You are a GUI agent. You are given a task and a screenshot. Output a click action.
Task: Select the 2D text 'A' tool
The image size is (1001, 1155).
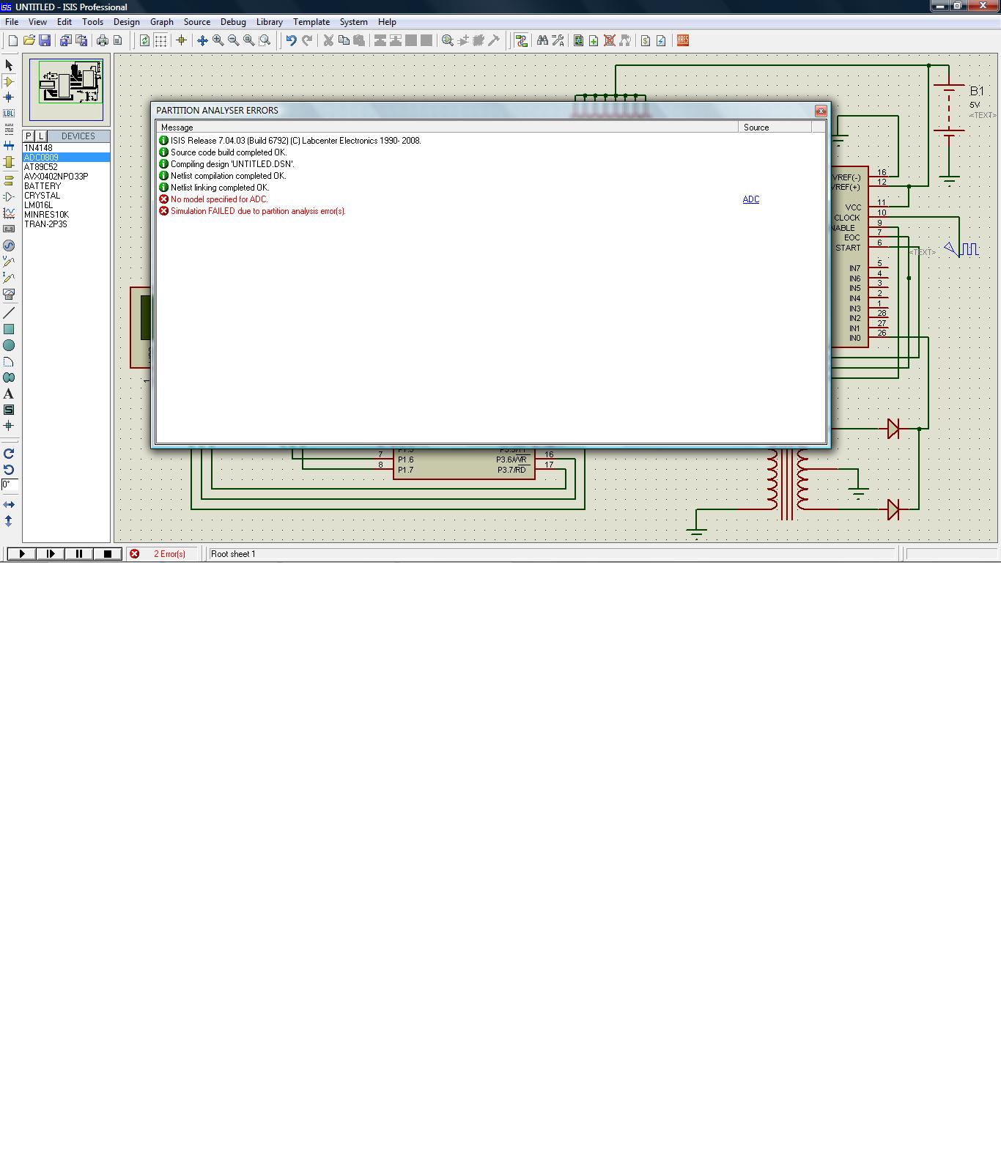click(x=9, y=394)
